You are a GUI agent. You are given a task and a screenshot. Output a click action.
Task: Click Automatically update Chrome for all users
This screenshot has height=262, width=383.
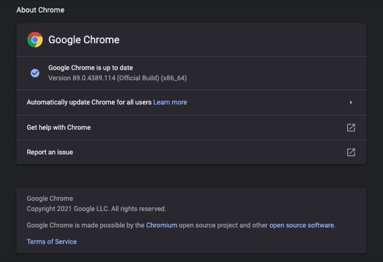[x=89, y=102]
